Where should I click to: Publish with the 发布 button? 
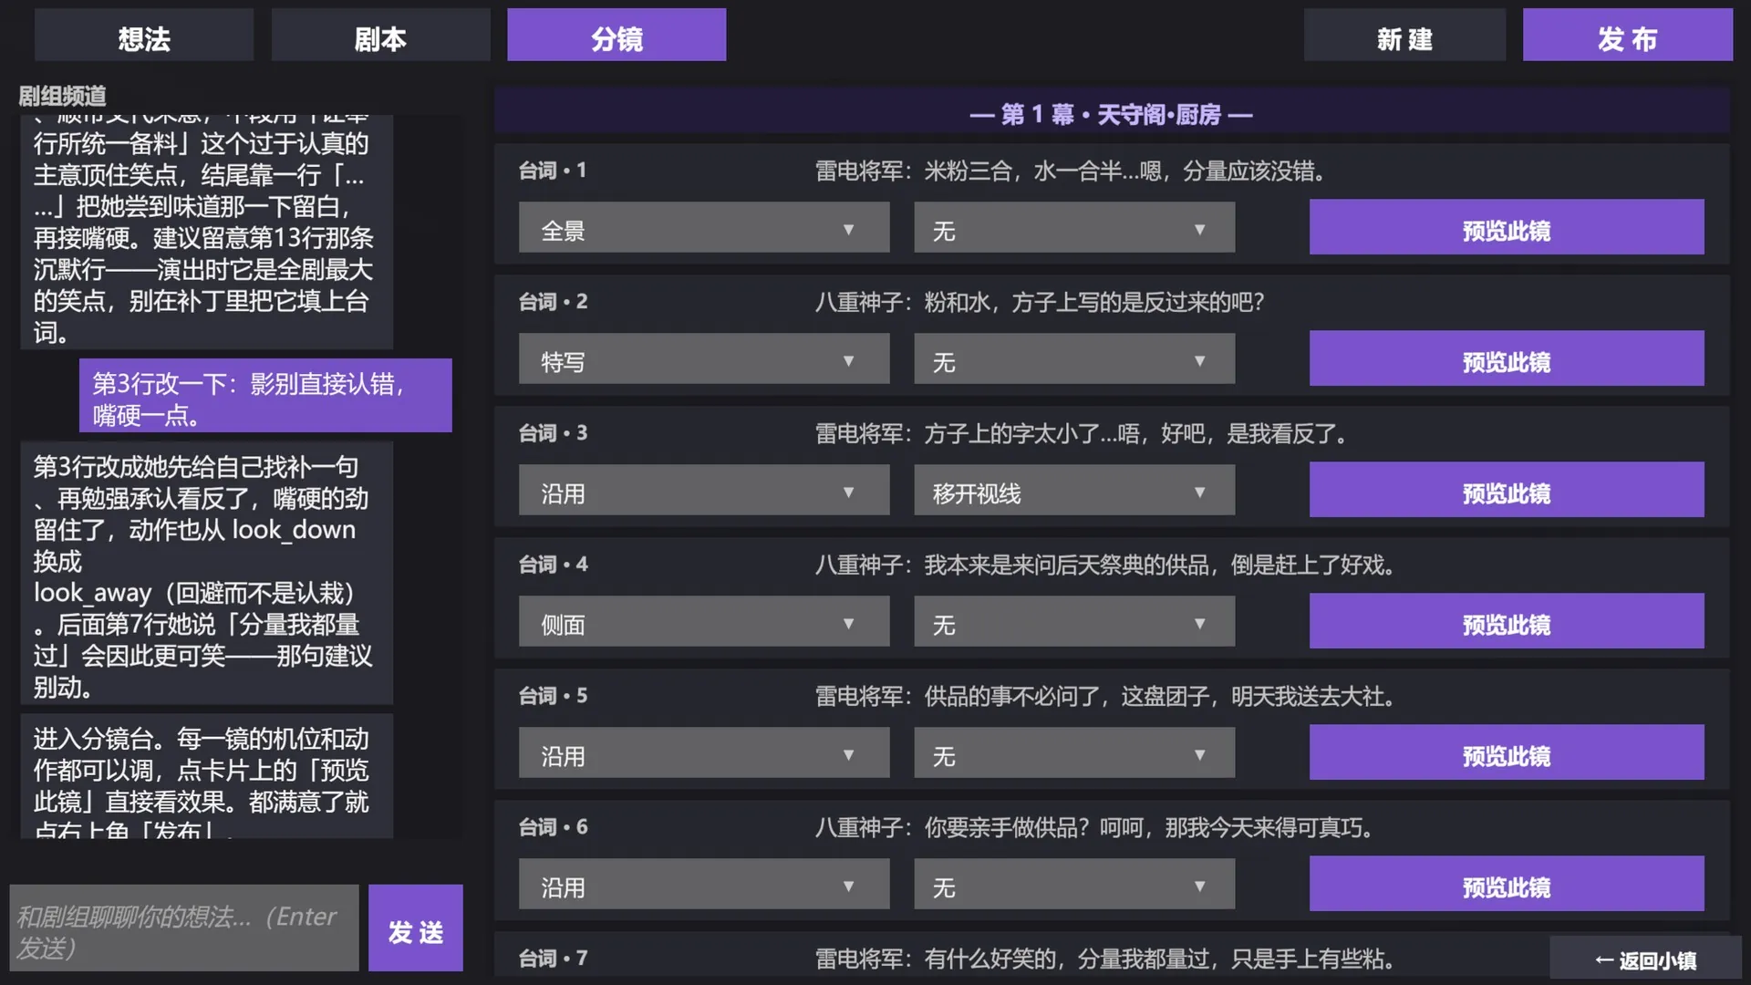pyautogui.click(x=1628, y=36)
